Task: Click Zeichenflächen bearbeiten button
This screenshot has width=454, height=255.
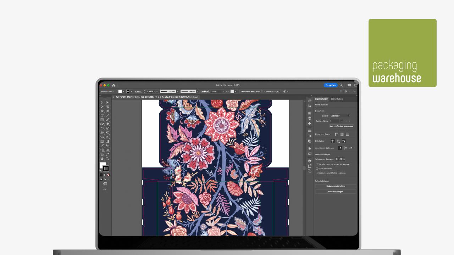Action: (x=342, y=126)
